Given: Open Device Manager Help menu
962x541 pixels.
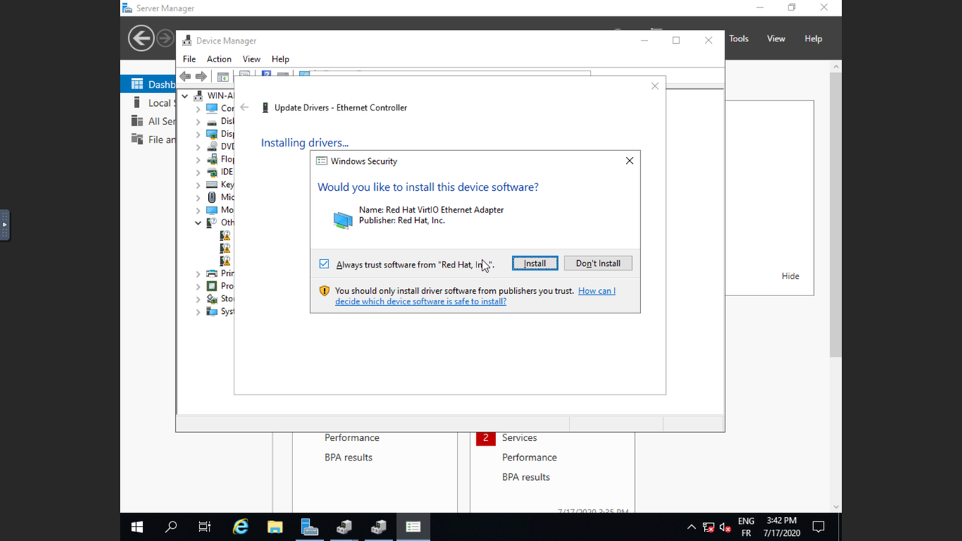Looking at the screenshot, I should click(x=280, y=59).
